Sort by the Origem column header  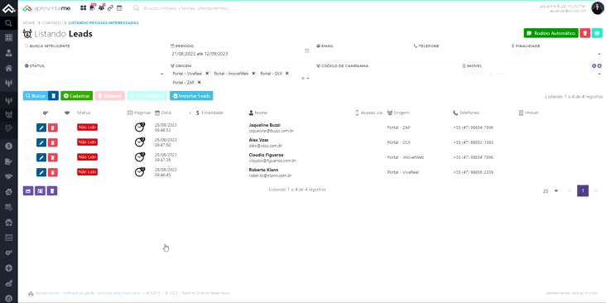pyautogui.click(x=398, y=113)
